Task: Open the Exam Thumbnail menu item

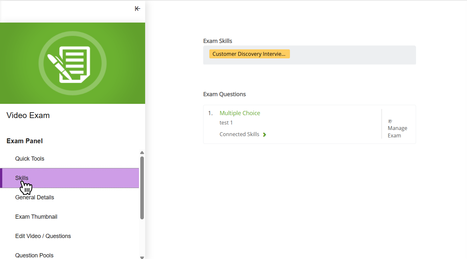Action: (x=36, y=217)
